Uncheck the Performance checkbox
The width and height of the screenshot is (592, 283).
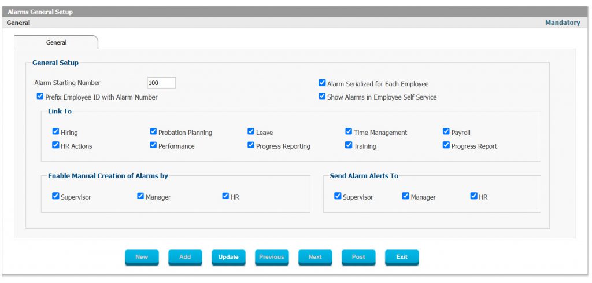tap(153, 145)
